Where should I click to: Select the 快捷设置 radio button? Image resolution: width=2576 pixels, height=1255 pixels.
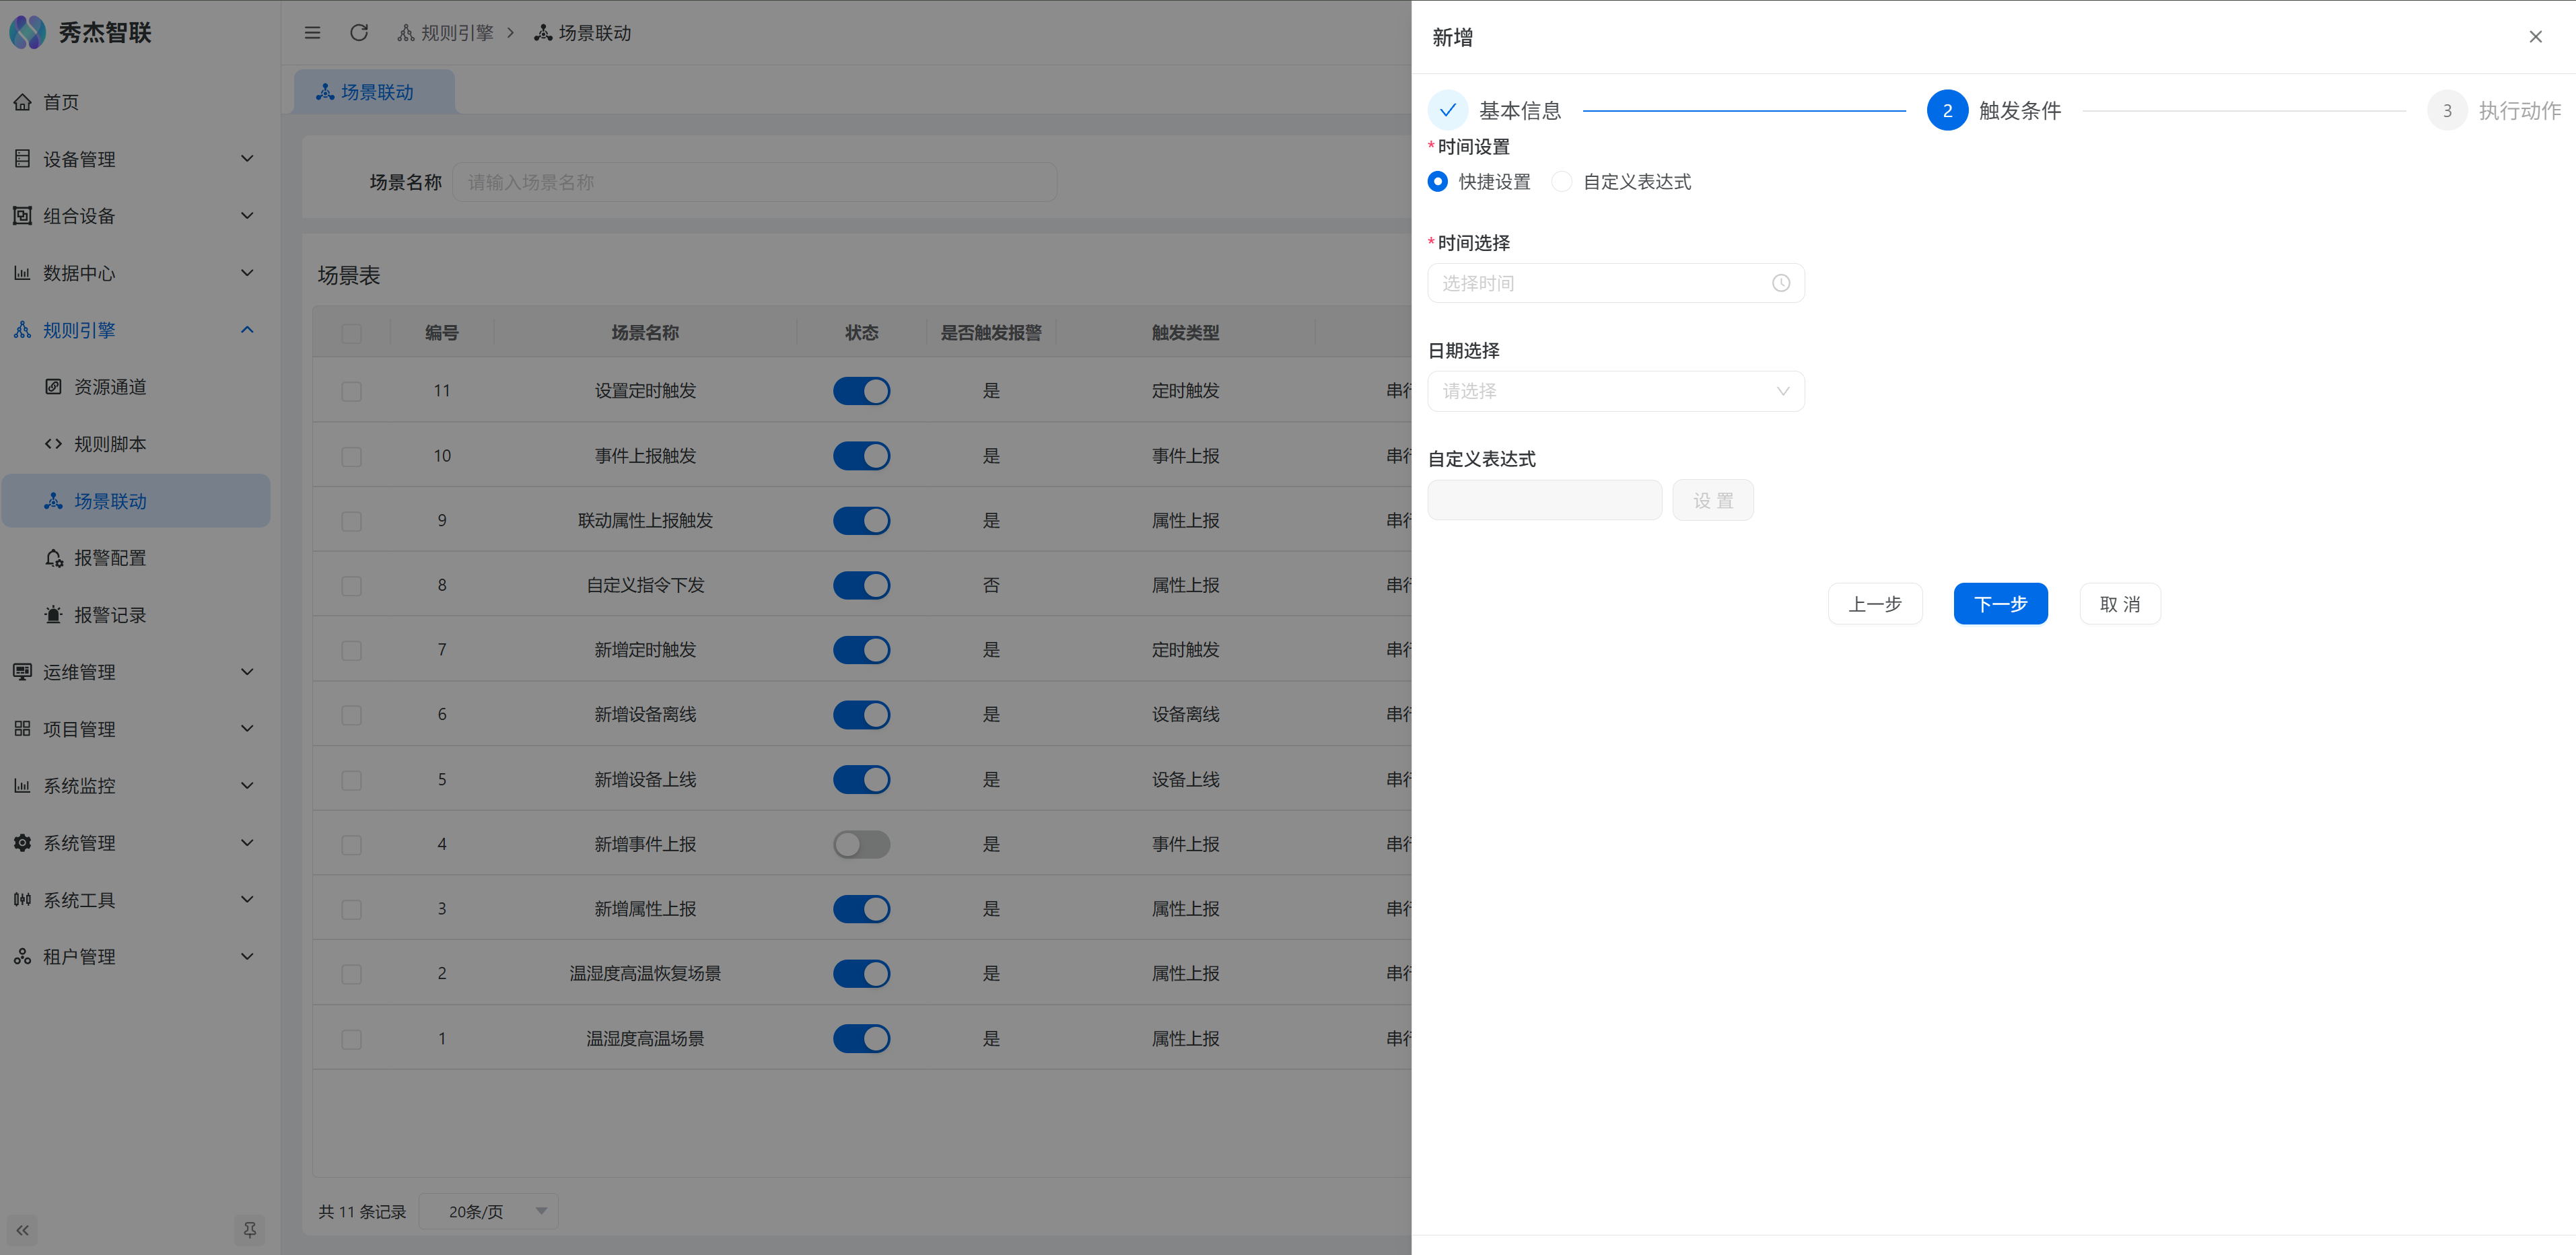click(x=1438, y=182)
